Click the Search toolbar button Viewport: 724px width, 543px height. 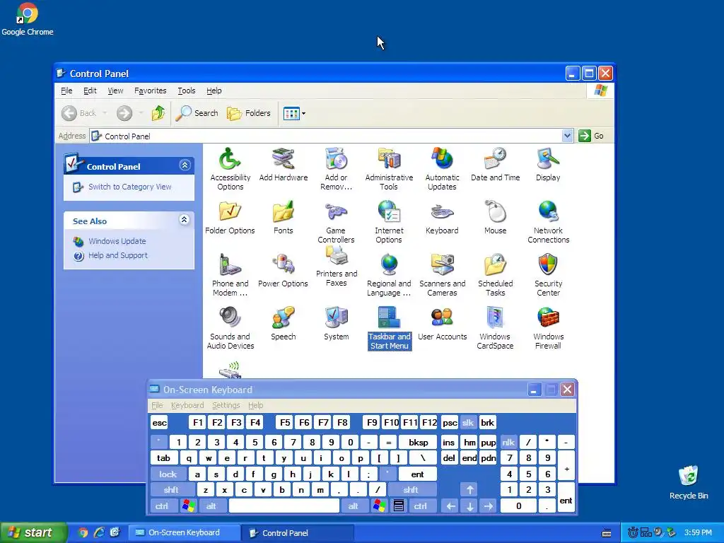pos(197,113)
